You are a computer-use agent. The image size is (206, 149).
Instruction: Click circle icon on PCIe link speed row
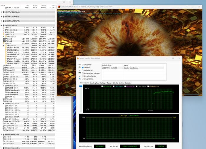pos(4,130)
